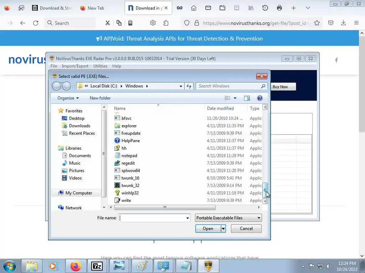Click the tracking protection shield icon
Screen dimensions: 365x273
click(187, 23)
